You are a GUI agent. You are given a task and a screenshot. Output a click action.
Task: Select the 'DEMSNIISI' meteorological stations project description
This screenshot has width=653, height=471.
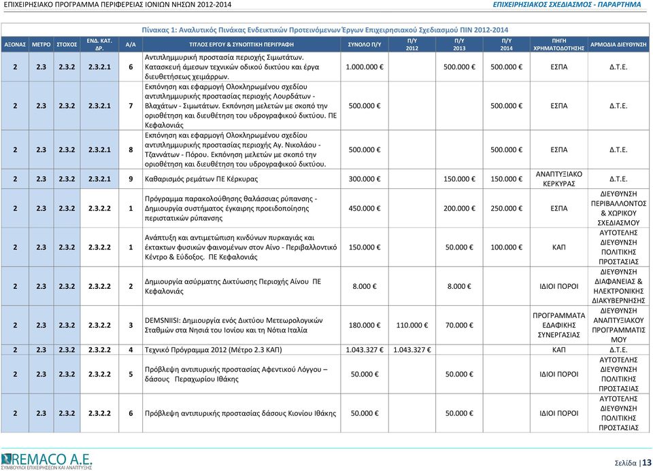[x=233, y=326]
